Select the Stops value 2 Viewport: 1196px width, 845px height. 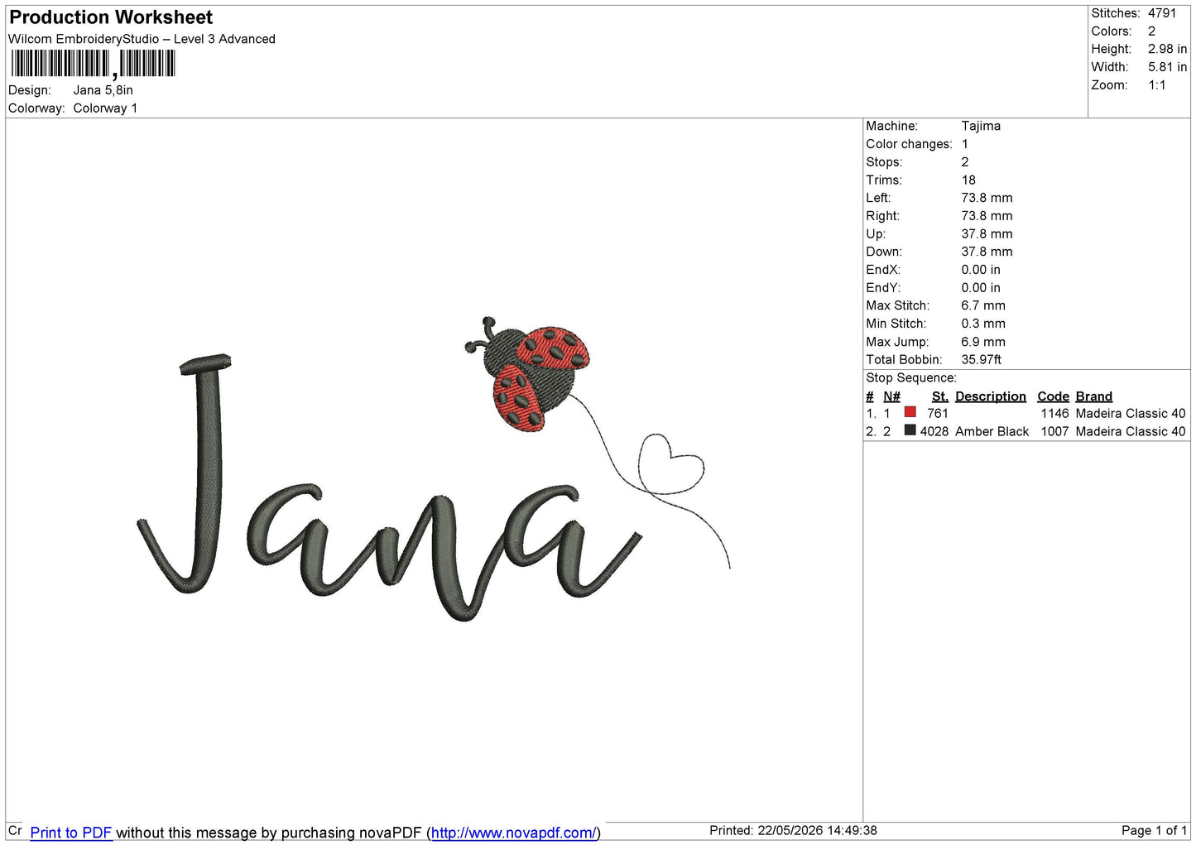pos(965,162)
